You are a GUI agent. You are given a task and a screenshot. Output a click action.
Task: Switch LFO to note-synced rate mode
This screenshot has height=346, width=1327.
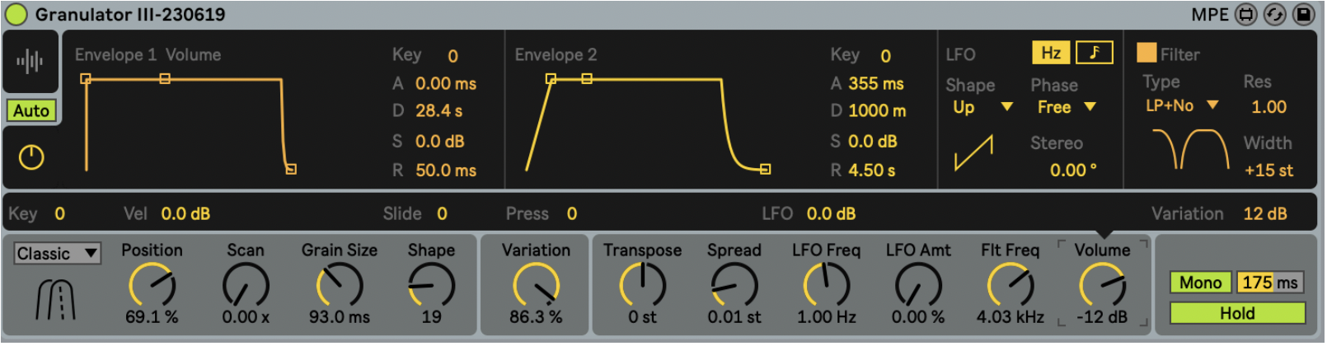pyautogui.click(x=1094, y=53)
